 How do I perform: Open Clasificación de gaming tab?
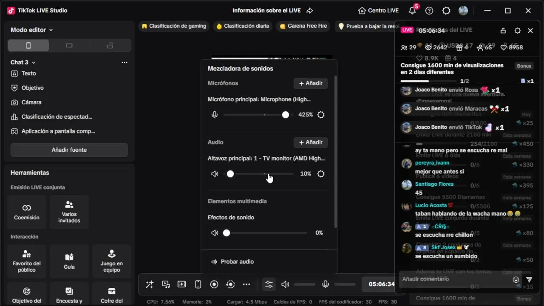pos(174,26)
